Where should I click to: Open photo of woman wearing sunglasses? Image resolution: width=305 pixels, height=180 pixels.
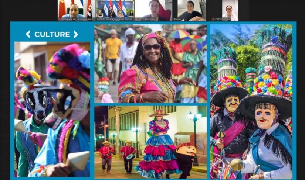click(150, 64)
